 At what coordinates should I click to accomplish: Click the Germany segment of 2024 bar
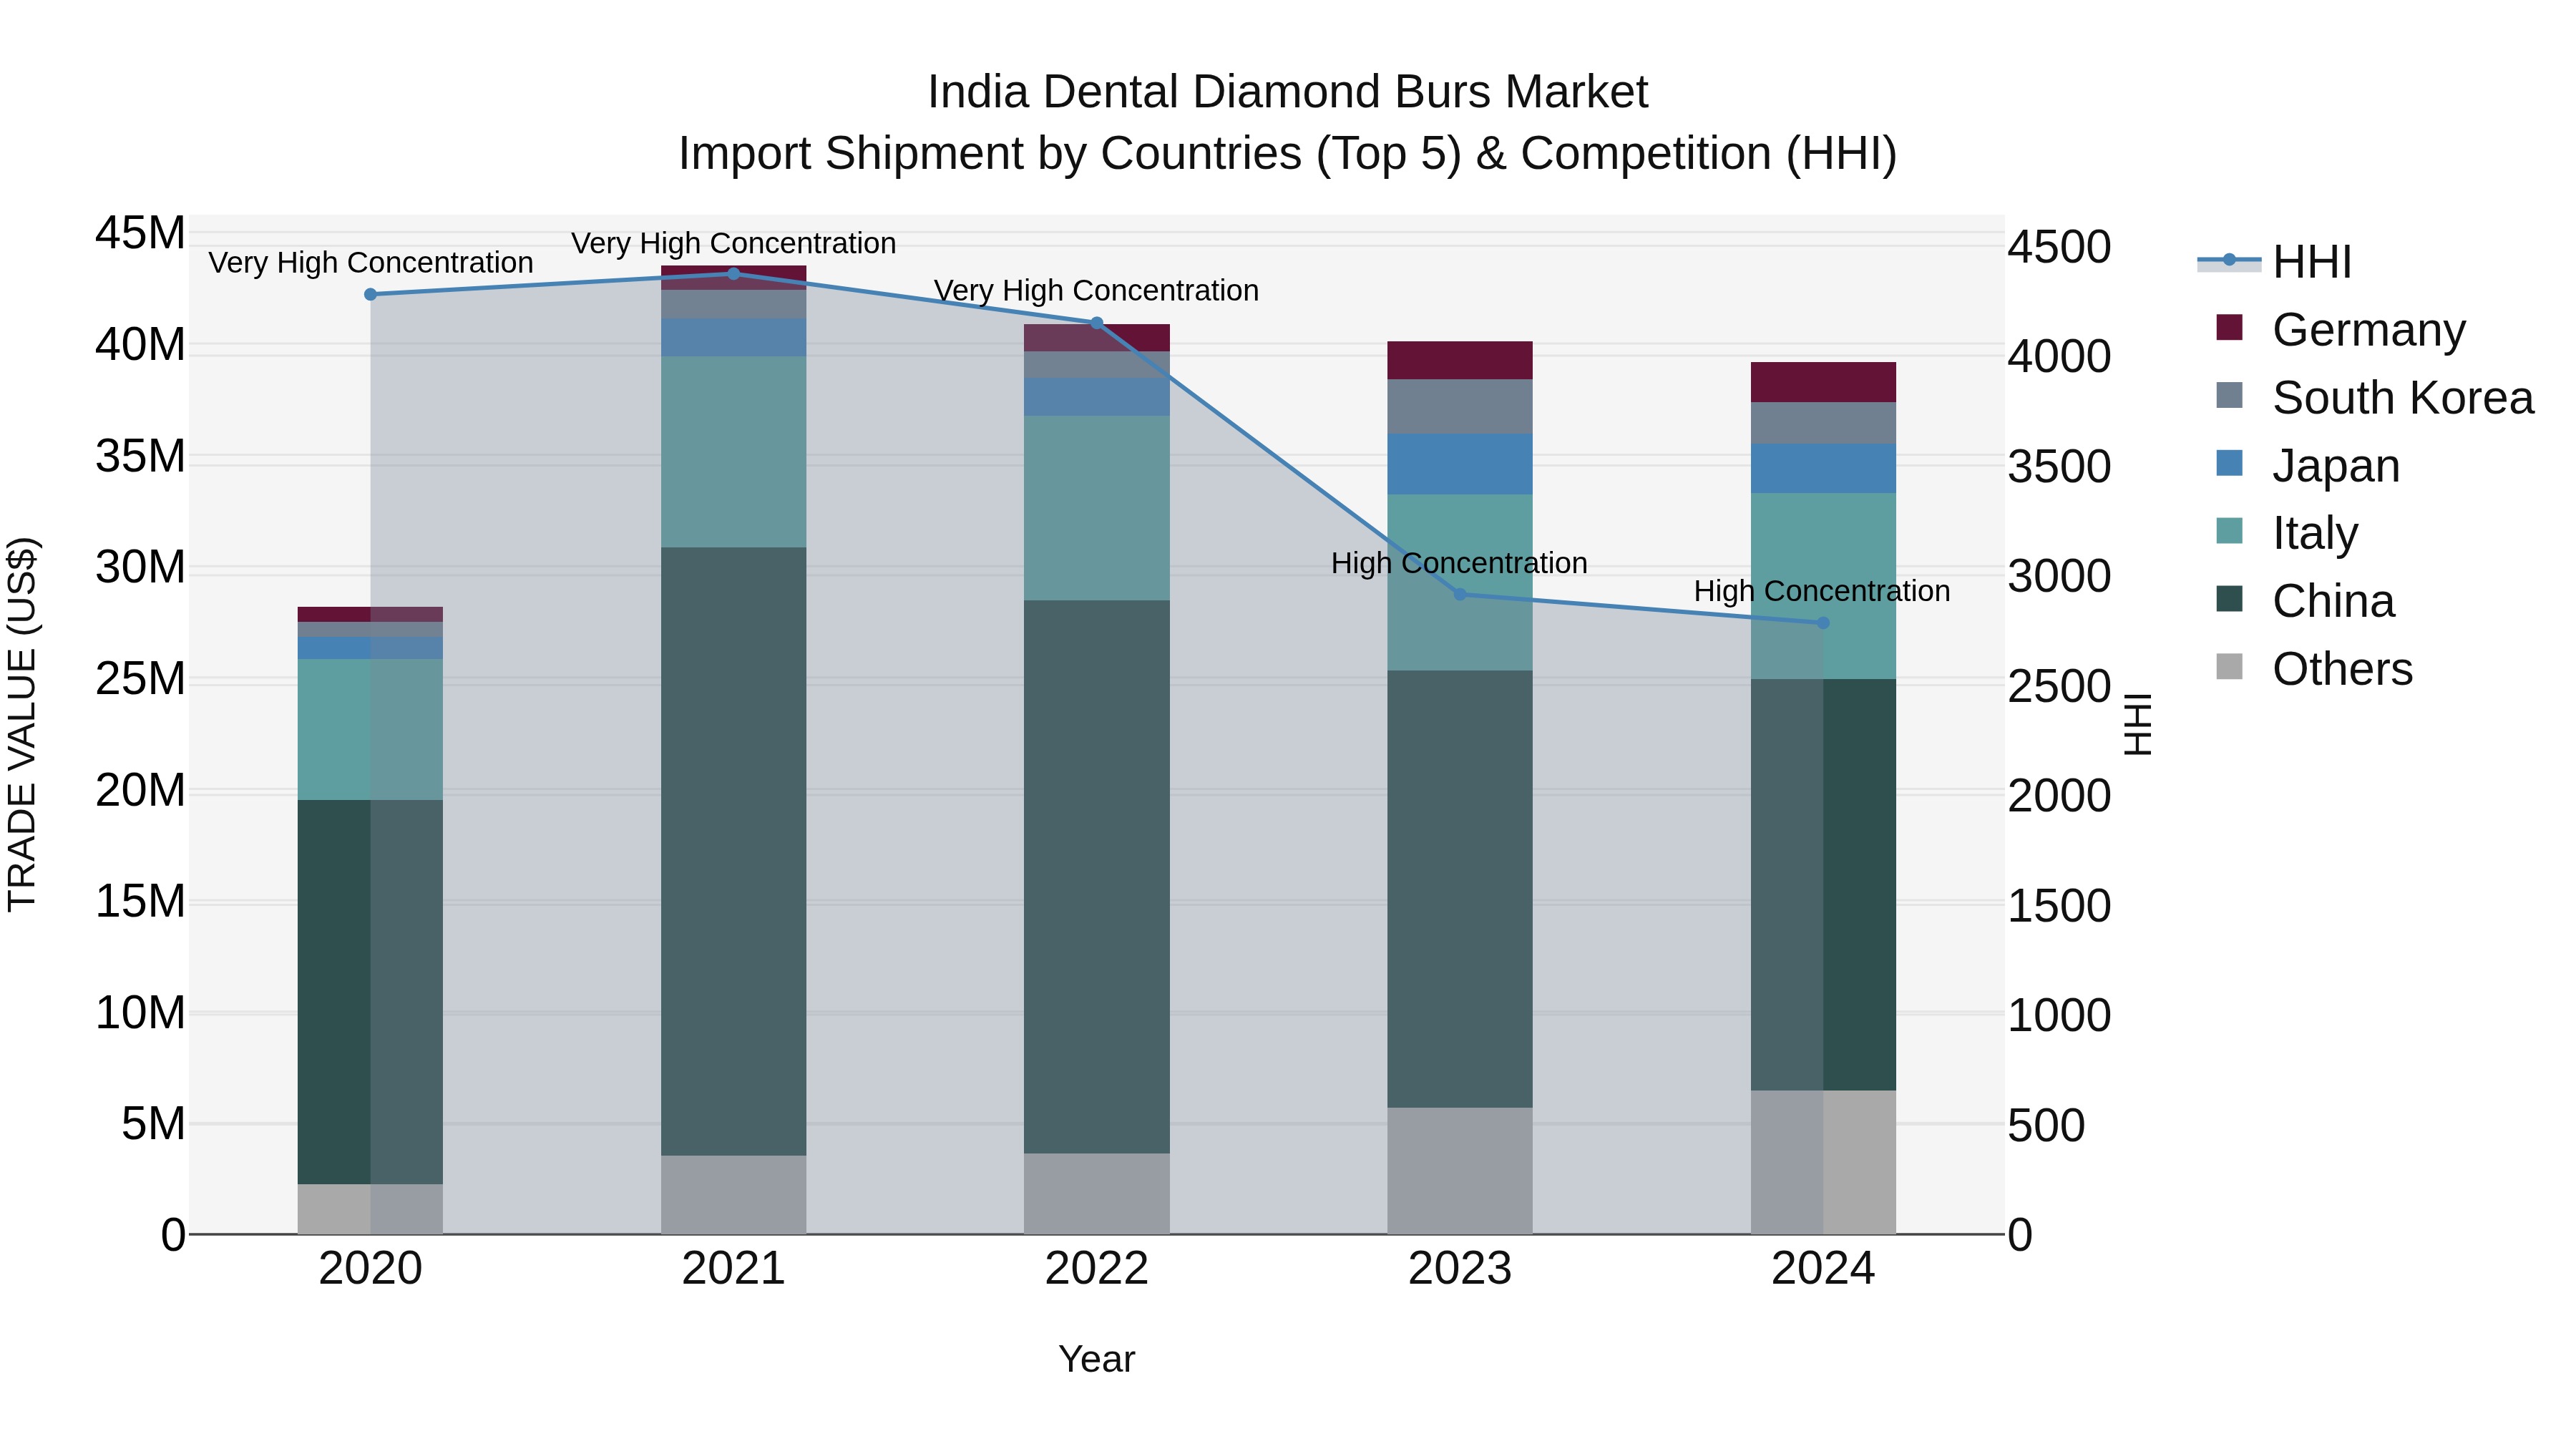tap(1823, 382)
